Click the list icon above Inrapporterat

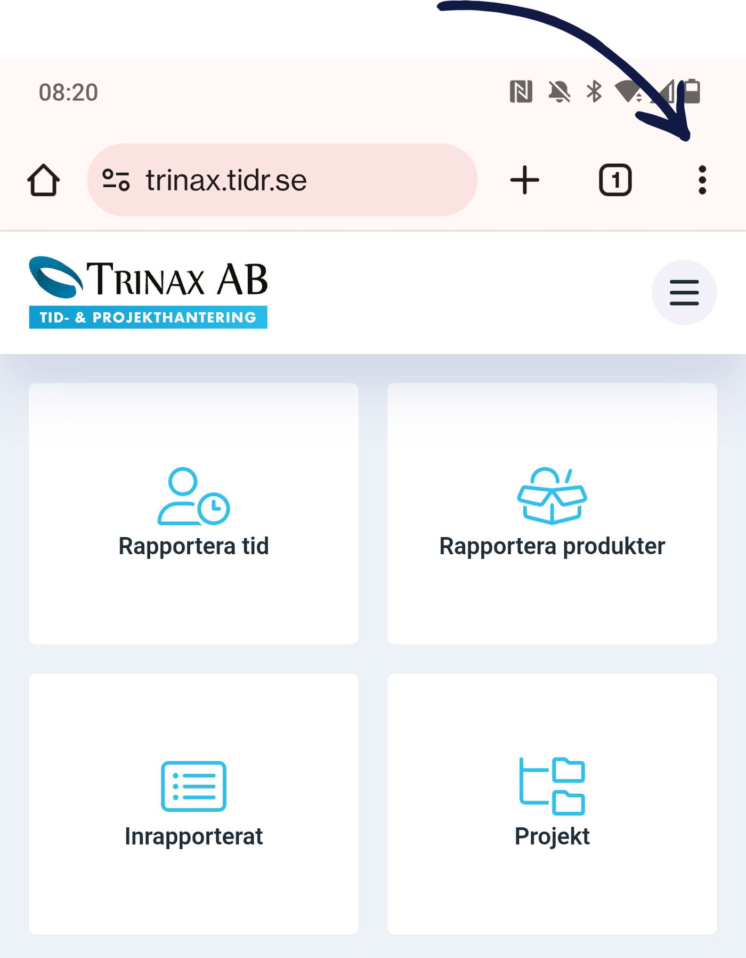[x=193, y=786]
